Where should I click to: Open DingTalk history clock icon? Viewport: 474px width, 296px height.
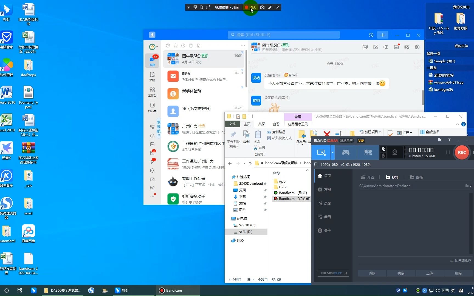[x=371, y=35]
